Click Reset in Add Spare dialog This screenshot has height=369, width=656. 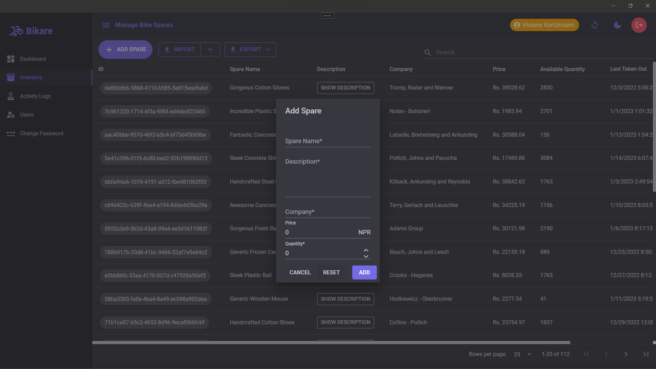[331, 272]
